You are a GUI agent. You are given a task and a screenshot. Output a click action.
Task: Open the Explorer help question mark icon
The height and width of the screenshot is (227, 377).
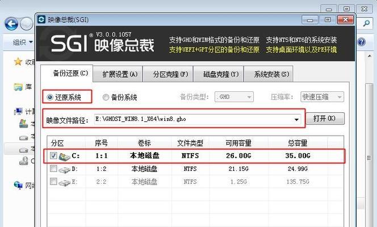tap(361, 42)
